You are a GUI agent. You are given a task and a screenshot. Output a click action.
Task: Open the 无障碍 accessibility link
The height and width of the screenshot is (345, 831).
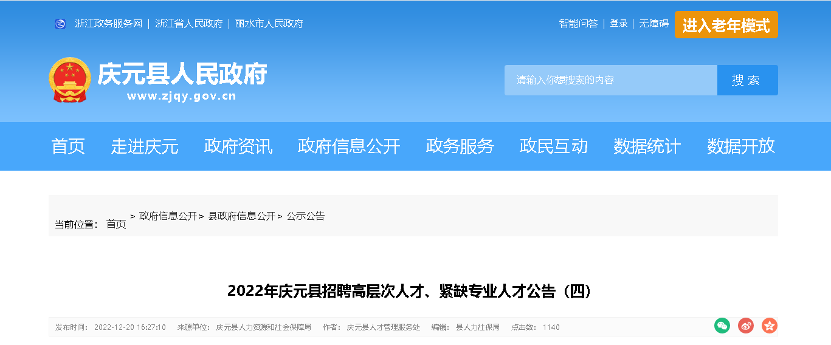(x=653, y=24)
